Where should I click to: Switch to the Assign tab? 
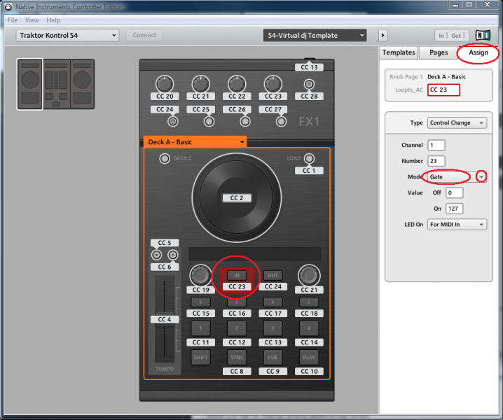pyautogui.click(x=478, y=52)
